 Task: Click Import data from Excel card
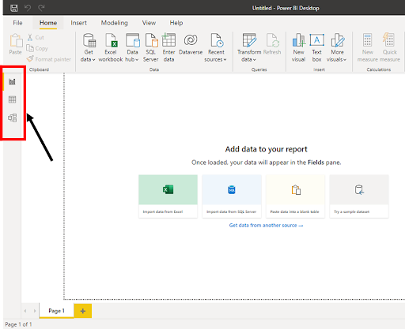(x=168, y=196)
